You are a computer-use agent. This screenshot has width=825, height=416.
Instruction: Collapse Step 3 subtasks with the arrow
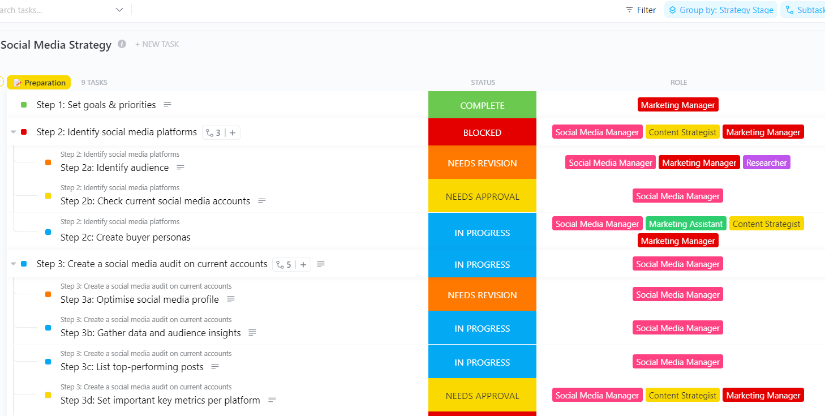[13, 264]
